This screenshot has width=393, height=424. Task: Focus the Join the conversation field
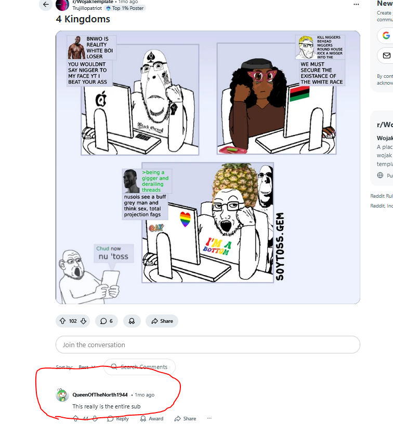tap(208, 345)
